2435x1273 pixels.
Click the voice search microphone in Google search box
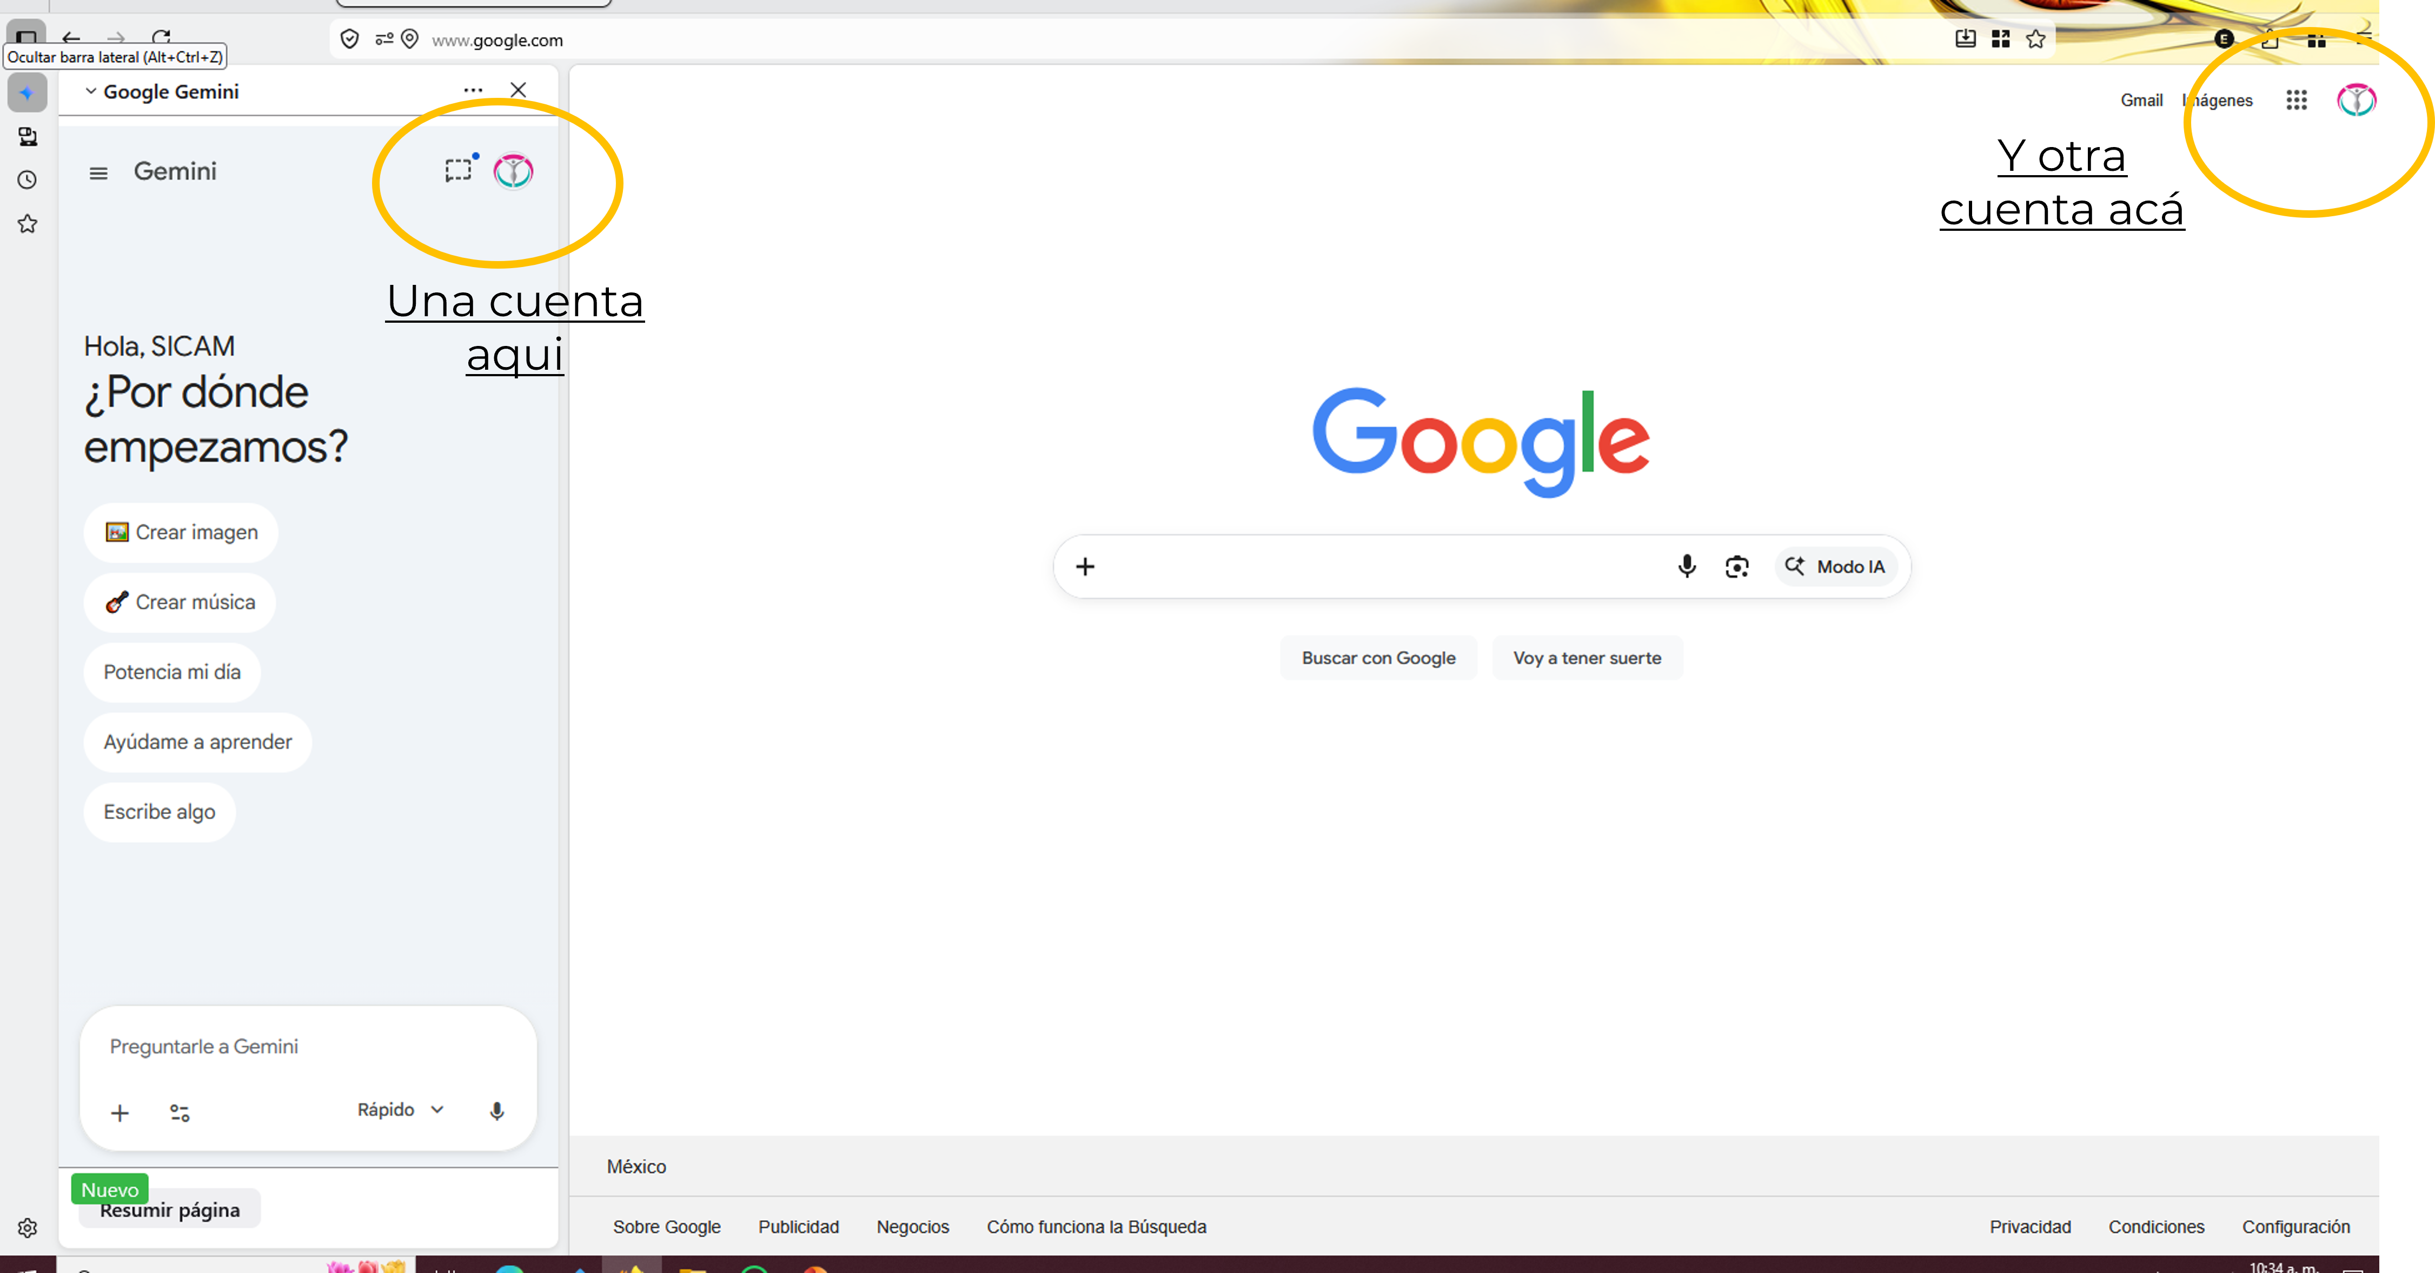point(1687,566)
